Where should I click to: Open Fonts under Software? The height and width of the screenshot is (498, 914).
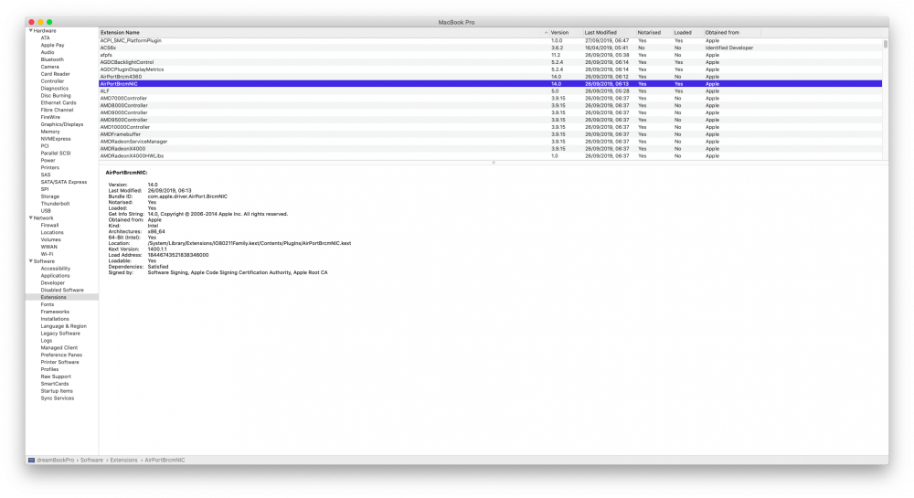(48, 304)
